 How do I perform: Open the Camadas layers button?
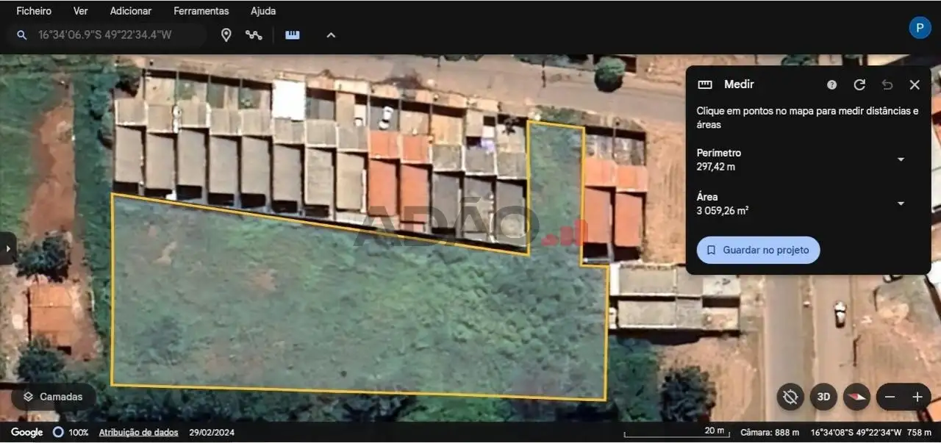click(x=53, y=397)
